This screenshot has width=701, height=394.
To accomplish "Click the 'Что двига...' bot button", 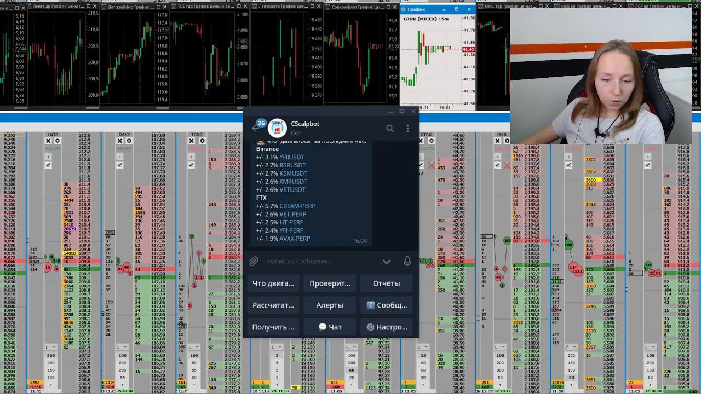I will (273, 283).
